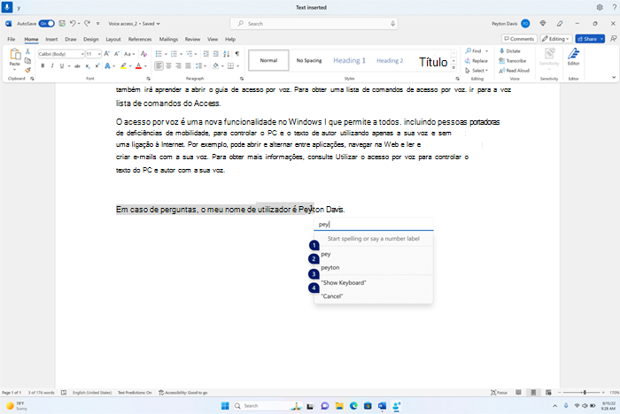Open Voice access settings gear
620x414 pixels.
point(600,7)
